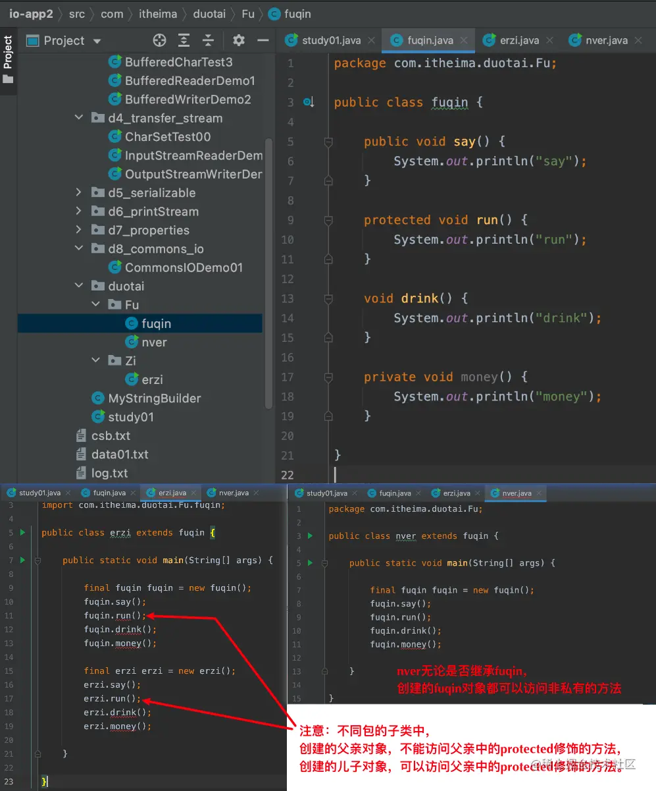This screenshot has height=791, width=656.
Task: Select study01 class in the project tree
Action: (122, 417)
